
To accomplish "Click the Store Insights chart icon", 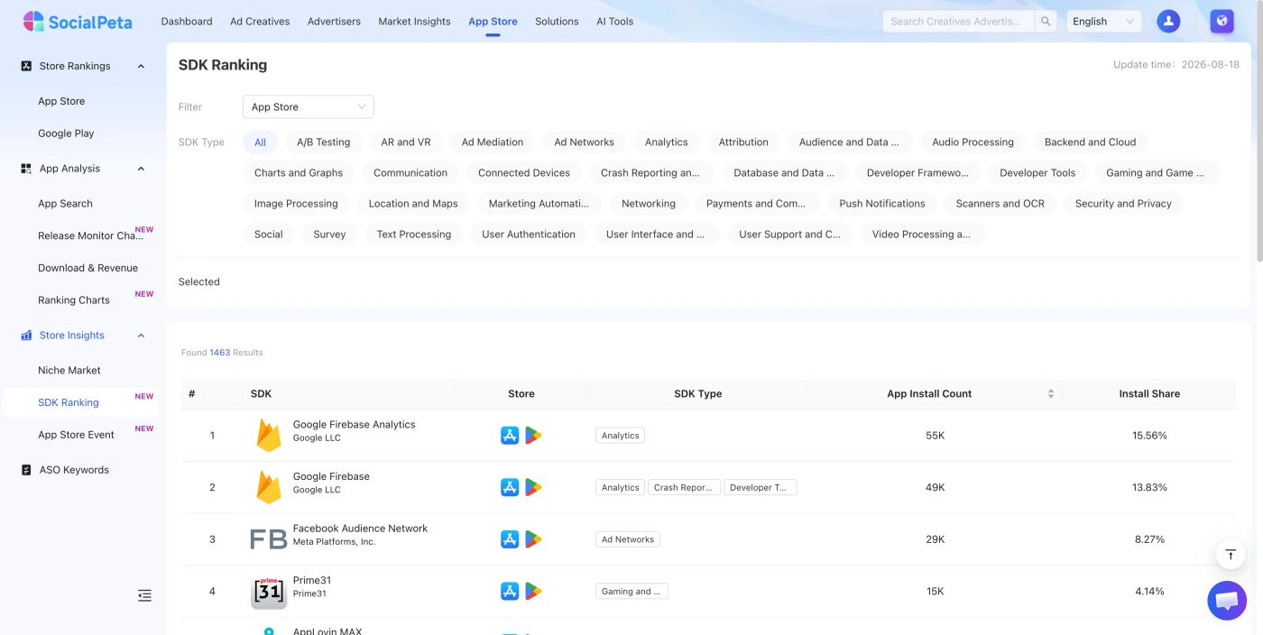I will (x=26, y=336).
